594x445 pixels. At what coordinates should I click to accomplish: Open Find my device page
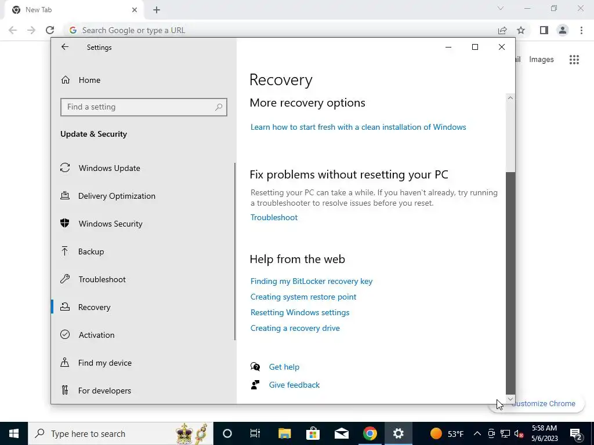click(x=105, y=363)
